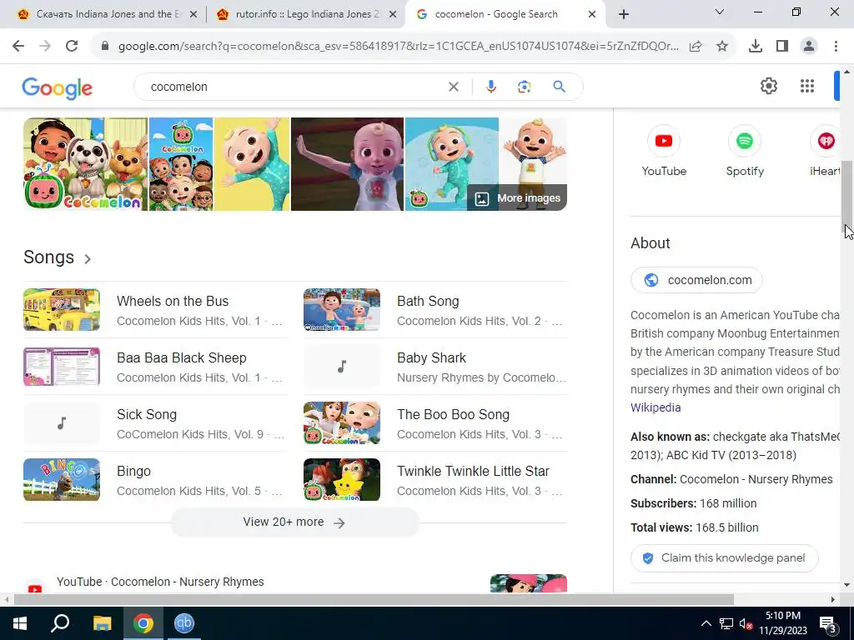The width and height of the screenshot is (854, 640).
Task: Expand the Songs section arrow
Action: click(x=88, y=259)
